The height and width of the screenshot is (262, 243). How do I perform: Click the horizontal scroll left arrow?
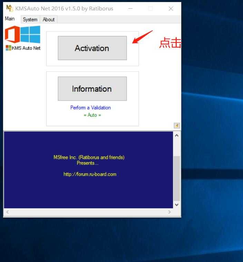pyautogui.click(x=8, y=212)
